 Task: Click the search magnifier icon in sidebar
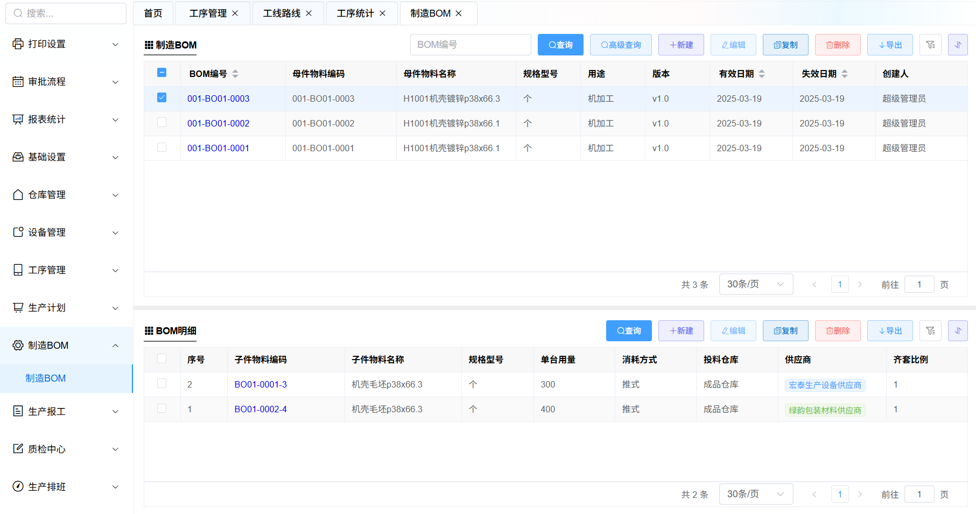(x=18, y=13)
